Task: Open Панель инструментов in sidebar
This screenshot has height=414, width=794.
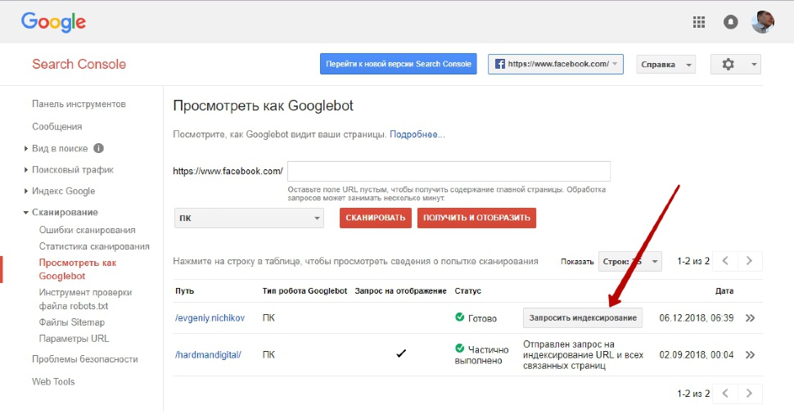Action: tap(79, 104)
